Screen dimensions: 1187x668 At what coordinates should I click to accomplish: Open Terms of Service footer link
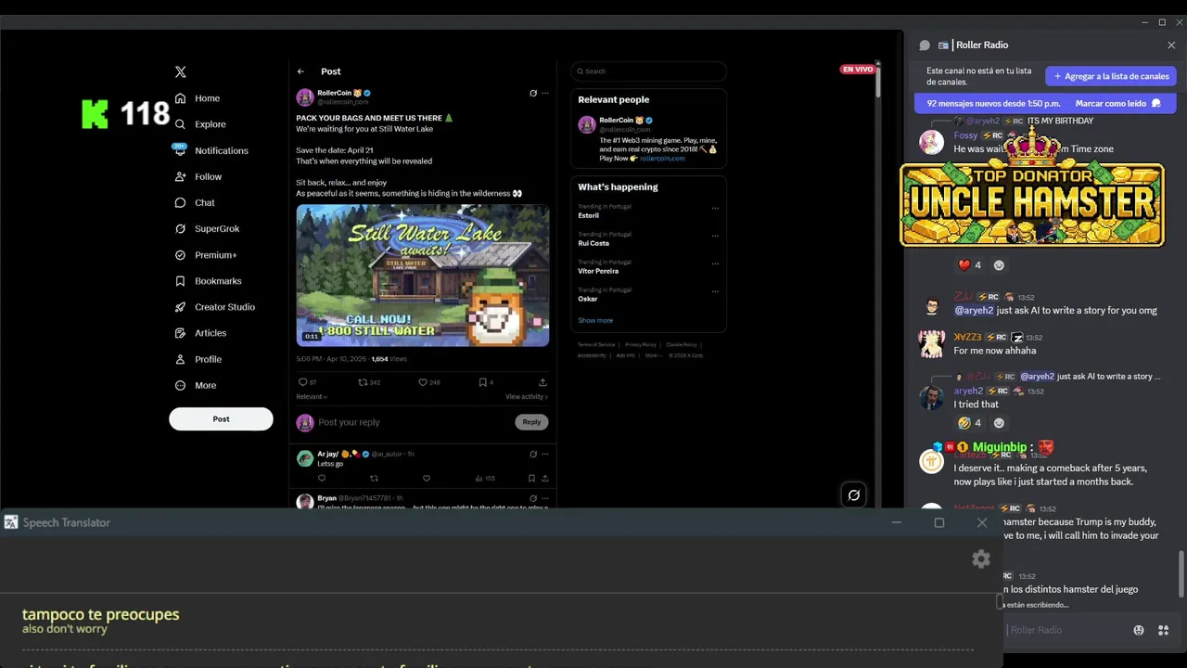coord(596,344)
